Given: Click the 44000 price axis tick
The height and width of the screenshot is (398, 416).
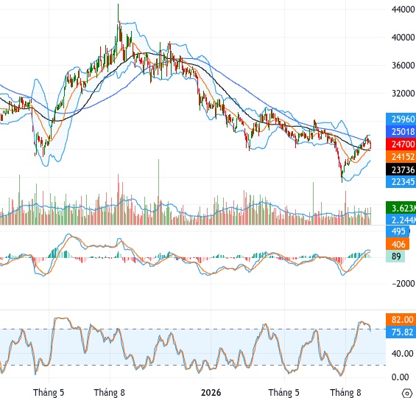Looking at the screenshot, I should [x=403, y=10].
